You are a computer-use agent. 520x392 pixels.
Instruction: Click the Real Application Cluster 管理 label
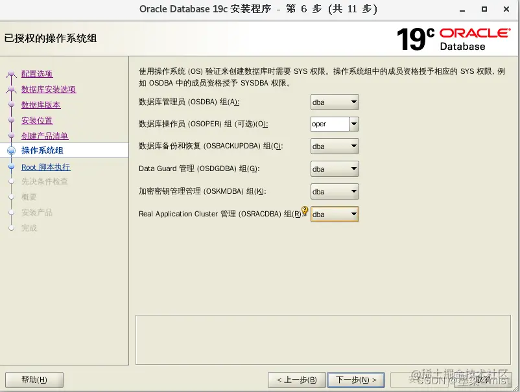(x=220, y=214)
